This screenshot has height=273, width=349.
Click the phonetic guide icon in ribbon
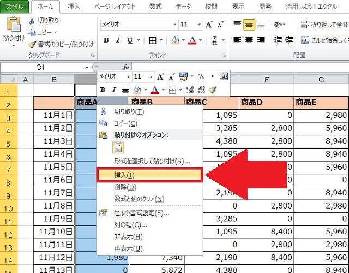(215, 40)
